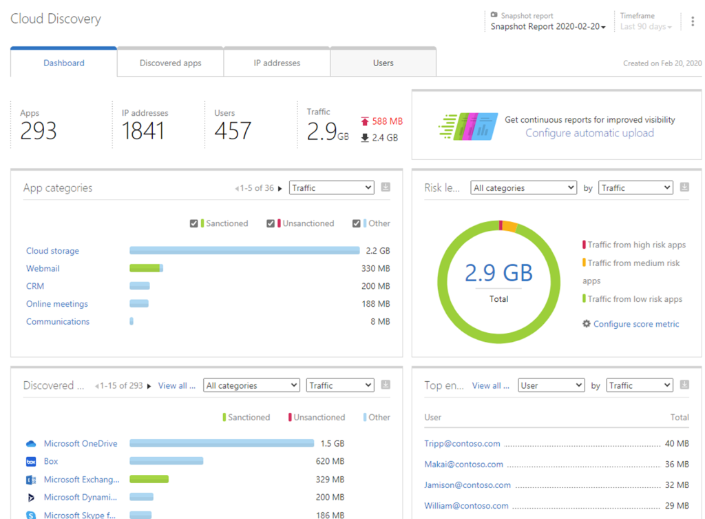Open the Box app link

tap(51, 461)
